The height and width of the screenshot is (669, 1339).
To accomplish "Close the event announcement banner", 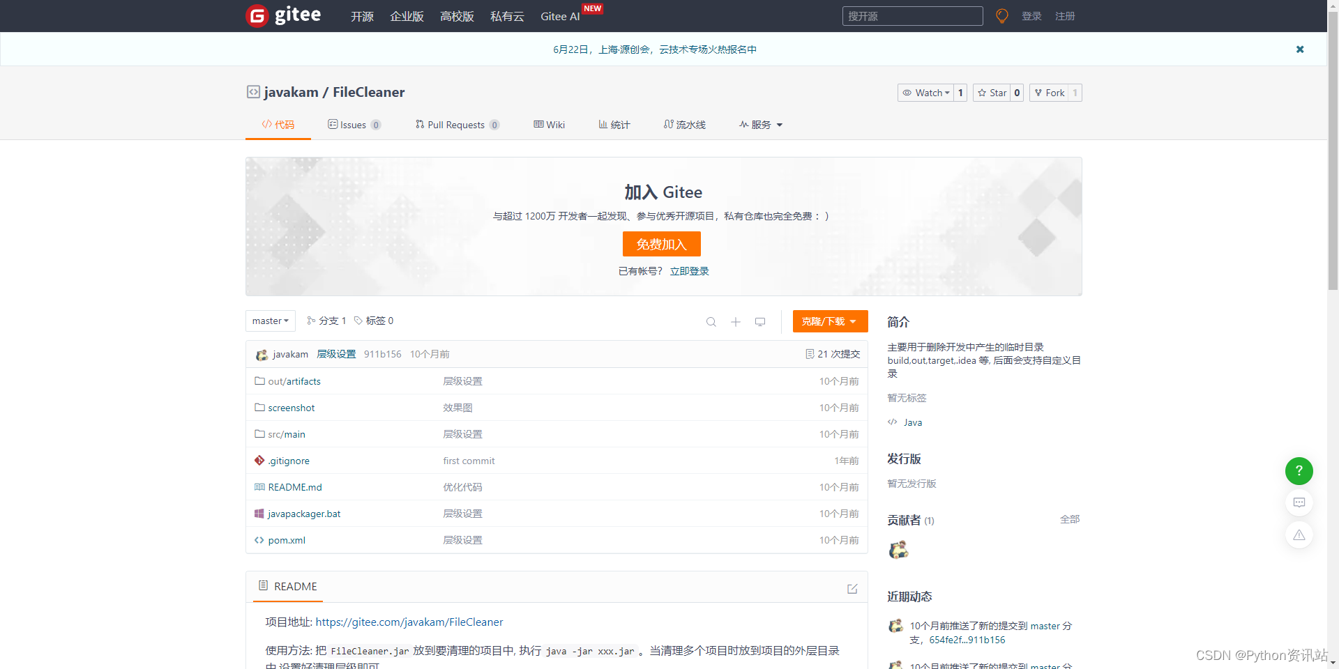I will pyautogui.click(x=1300, y=49).
